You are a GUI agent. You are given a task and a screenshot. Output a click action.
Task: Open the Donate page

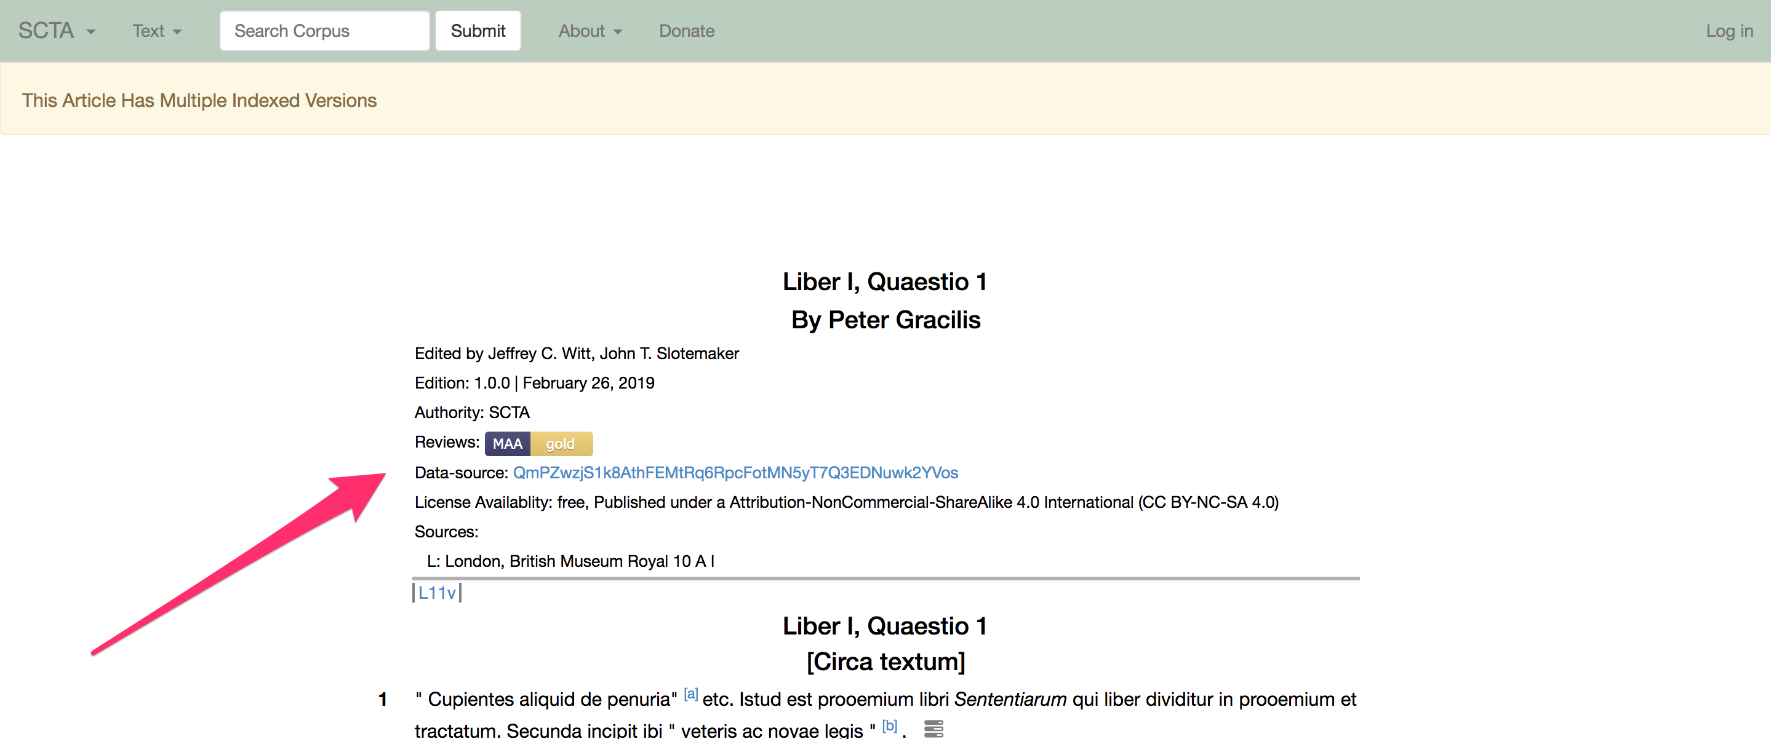click(686, 31)
